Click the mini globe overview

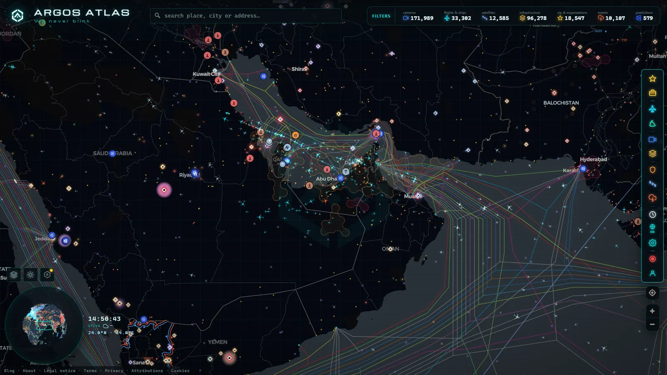click(44, 325)
